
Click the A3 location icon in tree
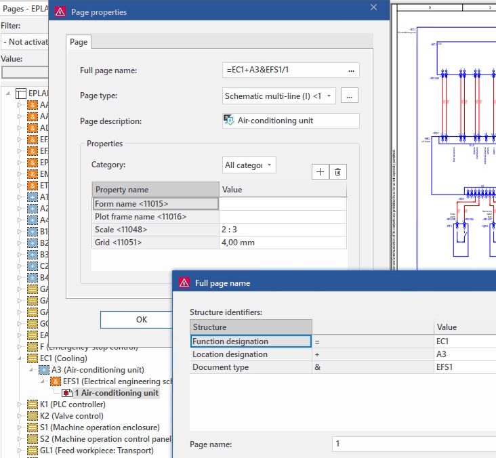point(44,370)
